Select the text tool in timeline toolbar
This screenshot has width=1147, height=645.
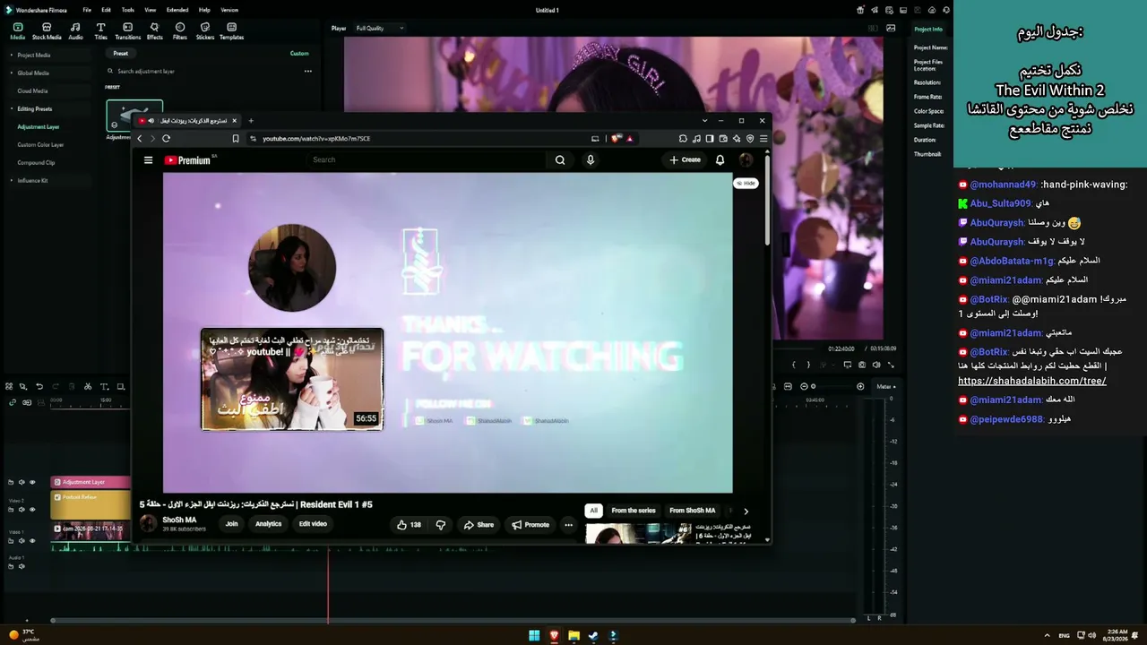pos(104,387)
